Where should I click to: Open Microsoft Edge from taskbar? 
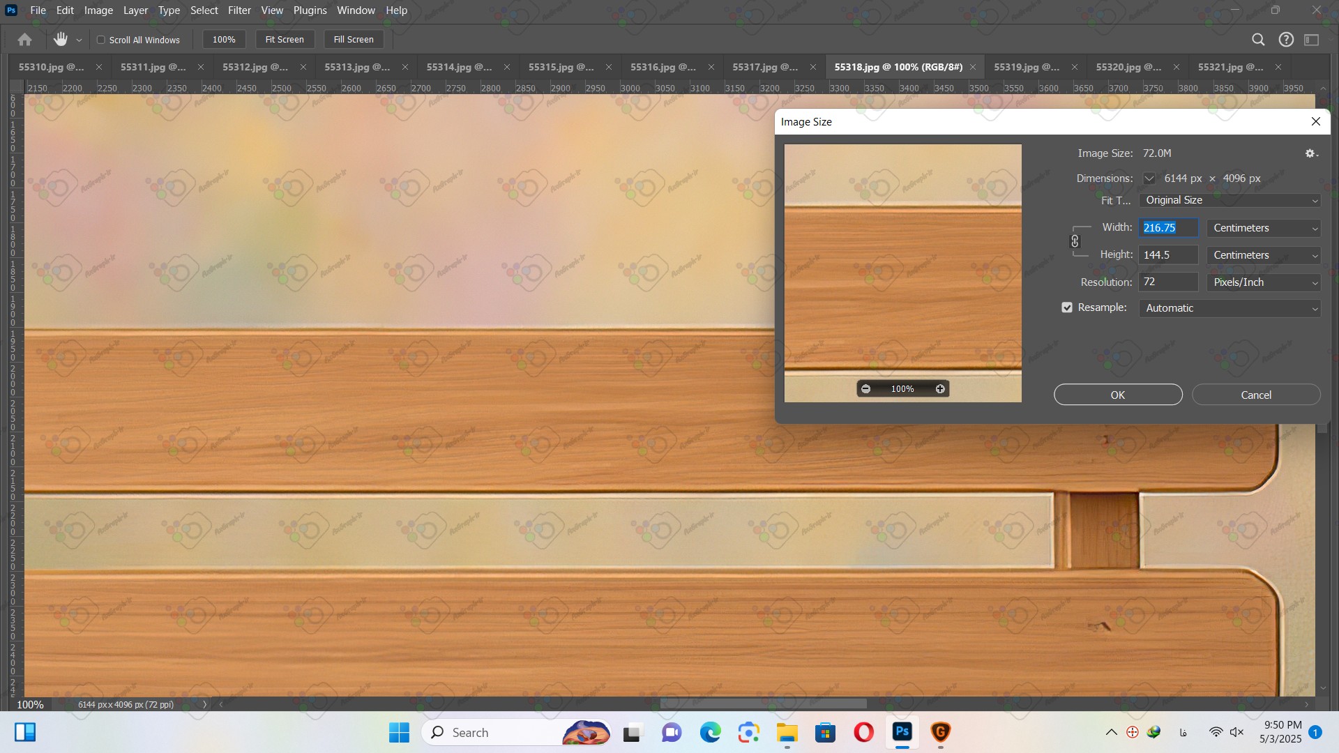tap(710, 733)
